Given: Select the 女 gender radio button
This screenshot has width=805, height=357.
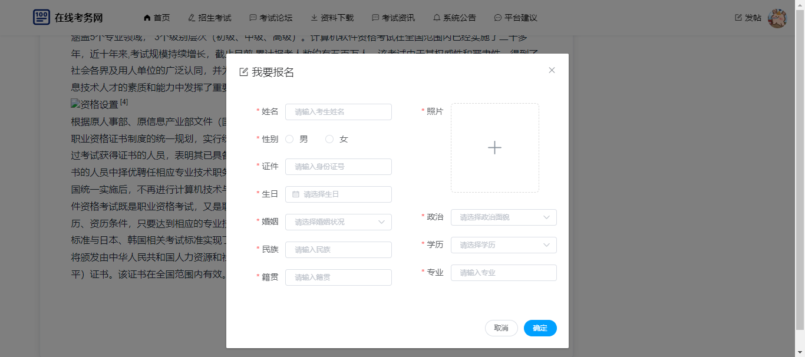Looking at the screenshot, I should click(x=329, y=139).
